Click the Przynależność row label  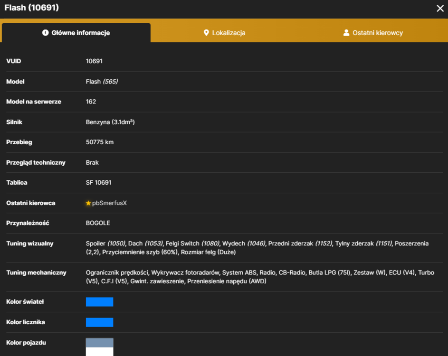coord(28,223)
